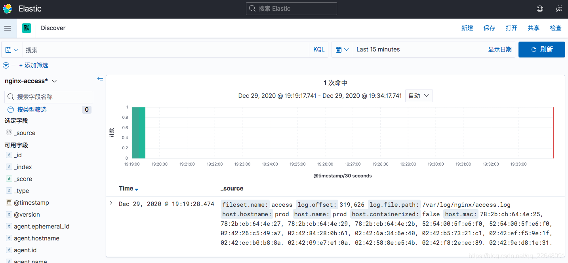The height and width of the screenshot is (263, 568).
Task: Click Inspect in the top menu
Action: pos(556,28)
